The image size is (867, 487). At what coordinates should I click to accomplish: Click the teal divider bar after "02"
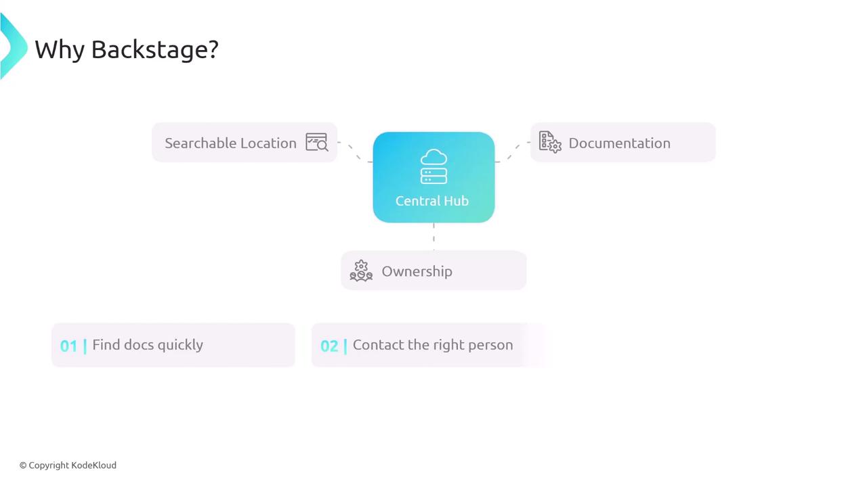[x=345, y=346]
